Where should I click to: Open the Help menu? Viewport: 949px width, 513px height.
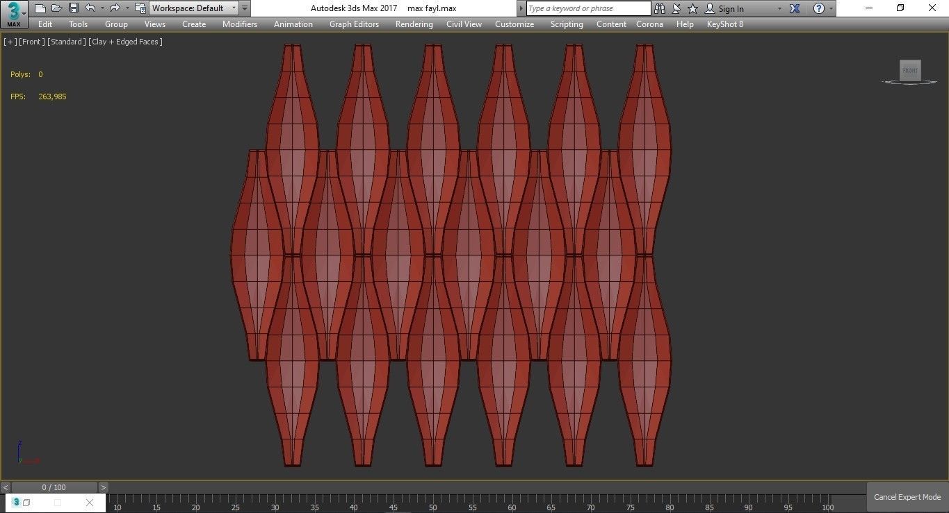(685, 24)
